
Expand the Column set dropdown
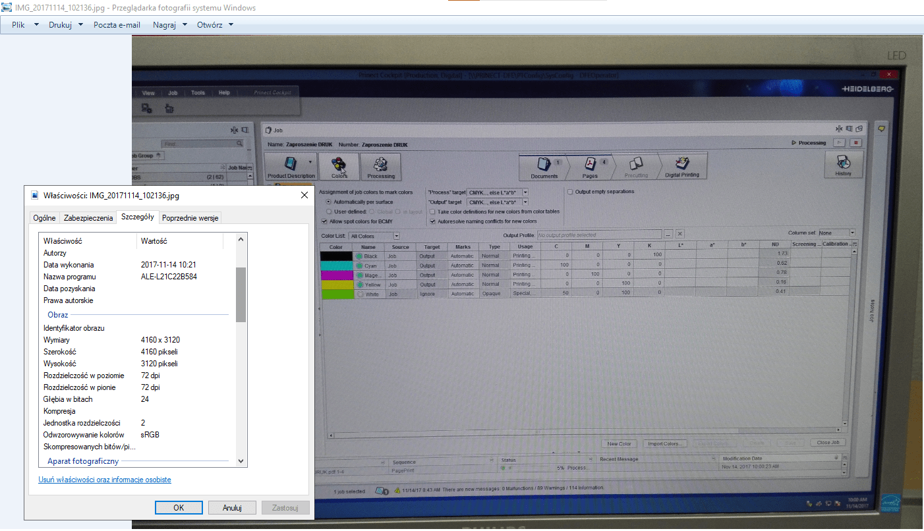click(852, 233)
